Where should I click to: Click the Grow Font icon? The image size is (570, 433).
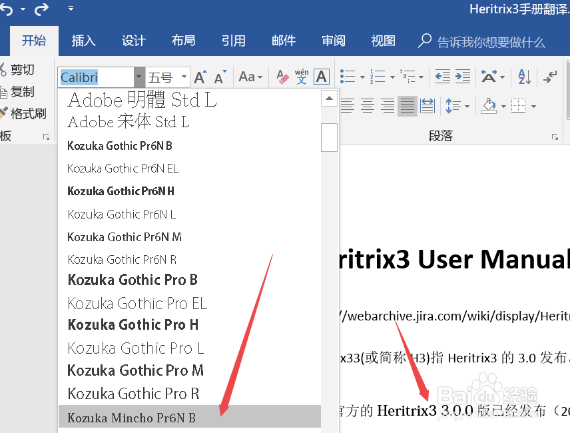(x=200, y=77)
